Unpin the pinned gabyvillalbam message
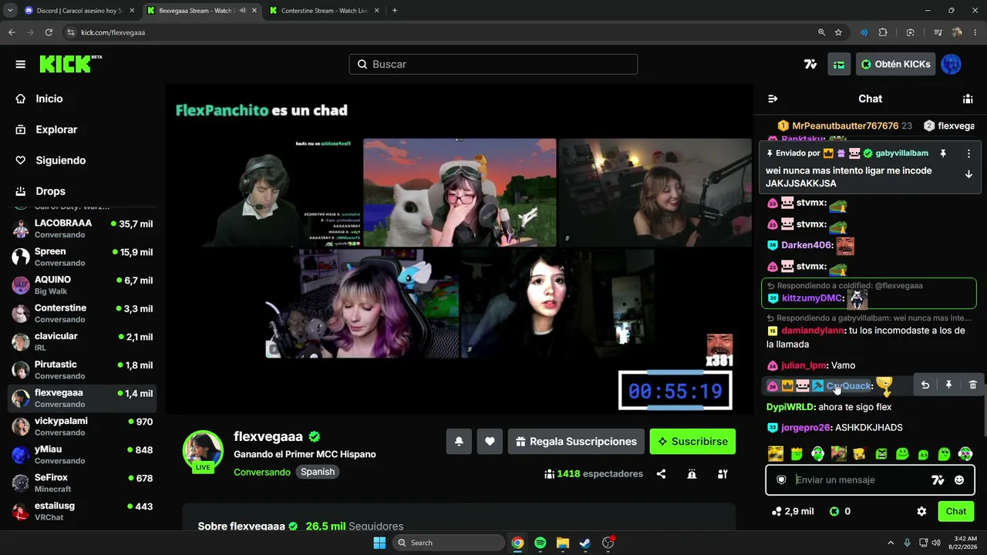This screenshot has width=987, height=555. (942, 153)
